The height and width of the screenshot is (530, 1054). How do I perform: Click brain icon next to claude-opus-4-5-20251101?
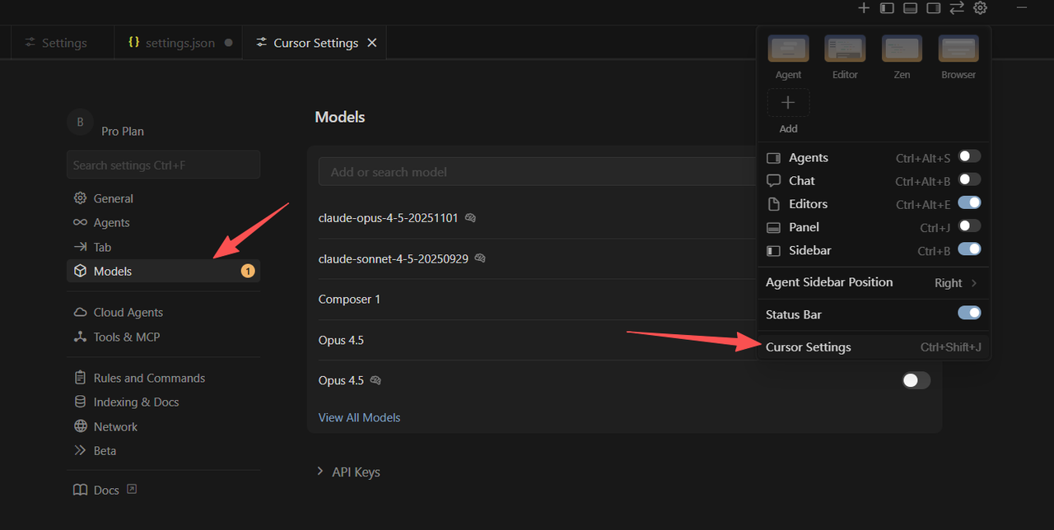pos(470,218)
